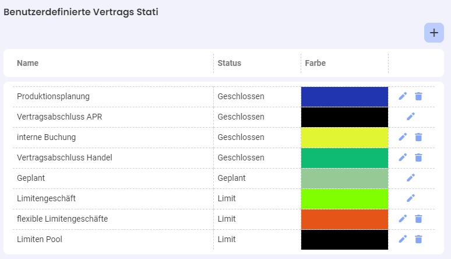This screenshot has height=259, width=451.
Task: Edit the flexible Limitengeschäfte entry
Action: pyautogui.click(x=403, y=219)
